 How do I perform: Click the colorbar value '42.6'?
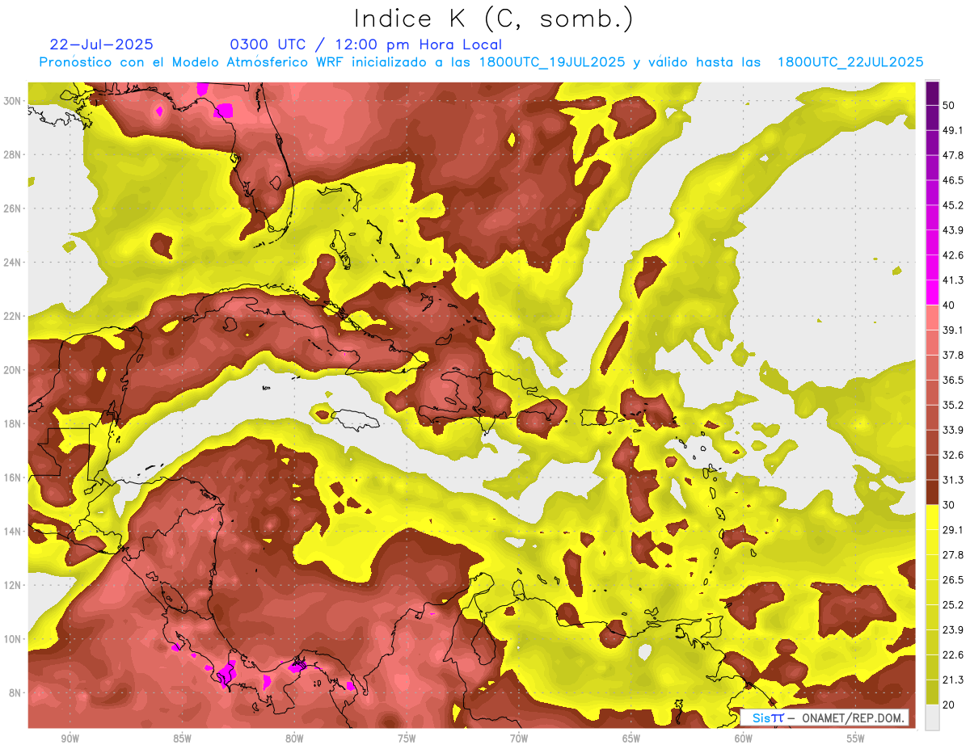click(x=953, y=255)
